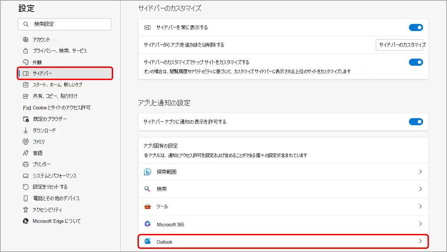This screenshot has height=252, width=447.
Task: Click the サイドバーのカスタマイズ button
Action: coord(399,45)
